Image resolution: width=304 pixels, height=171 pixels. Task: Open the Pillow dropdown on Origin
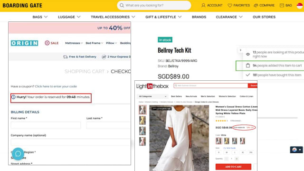click(x=111, y=43)
